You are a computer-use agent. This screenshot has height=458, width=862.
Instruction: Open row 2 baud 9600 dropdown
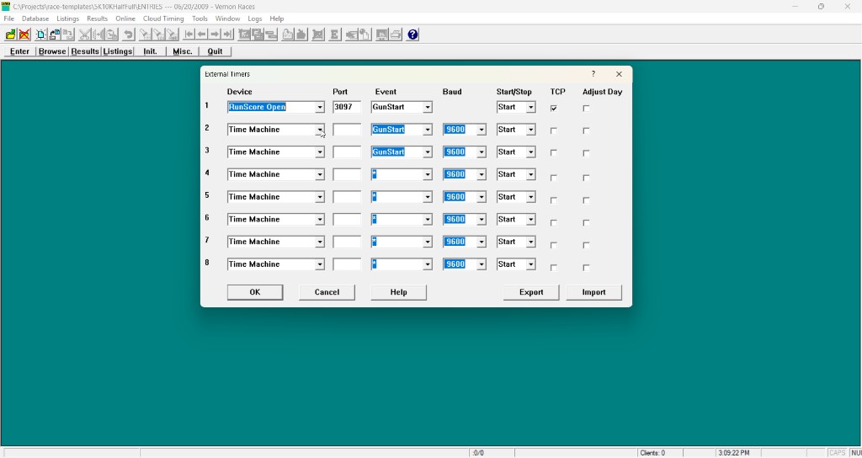pyautogui.click(x=482, y=130)
